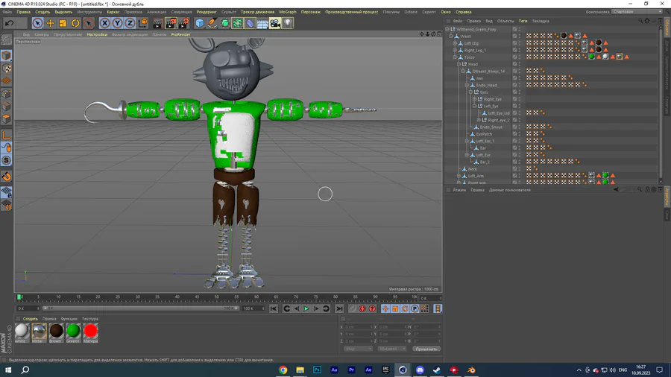Open Photoshop from the taskbar
The height and width of the screenshot is (377, 671).
(x=317, y=370)
